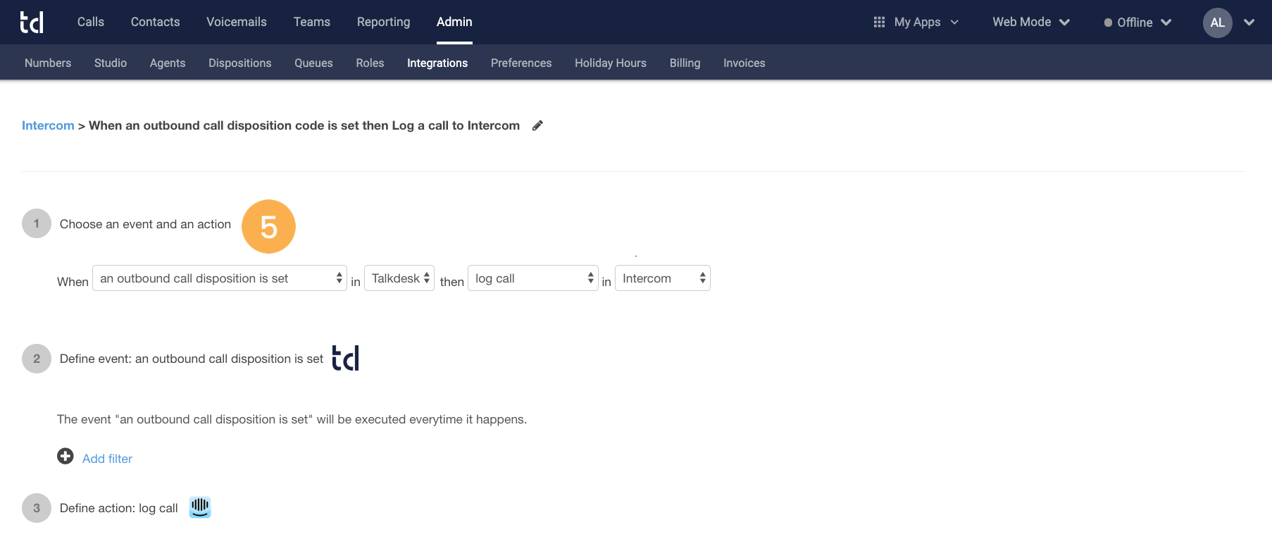Open the 'log call' action dropdown
The image size is (1272, 551).
tap(533, 278)
